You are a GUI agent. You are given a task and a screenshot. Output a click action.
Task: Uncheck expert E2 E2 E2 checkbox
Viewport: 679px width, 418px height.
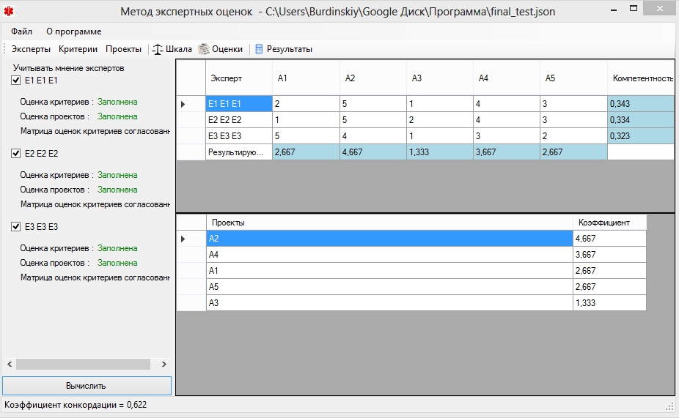[x=16, y=154]
